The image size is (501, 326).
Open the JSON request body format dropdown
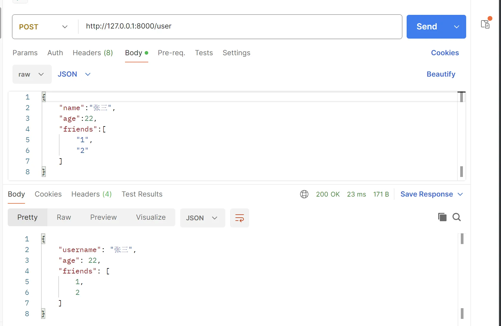click(x=74, y=74)
